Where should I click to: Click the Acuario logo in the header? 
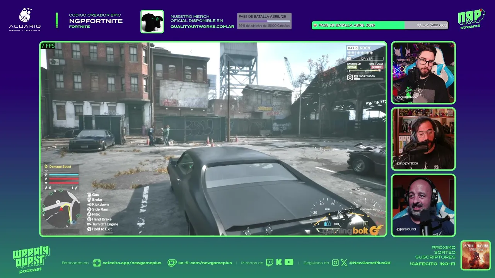(x=25, y=19)
